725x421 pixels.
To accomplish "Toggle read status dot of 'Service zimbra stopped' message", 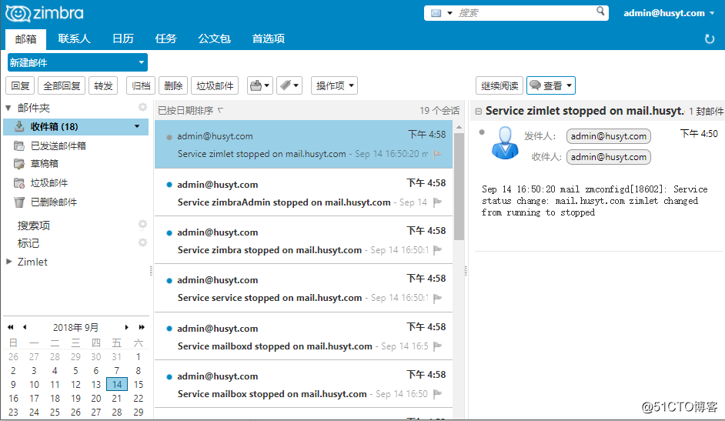I will 169,232.
